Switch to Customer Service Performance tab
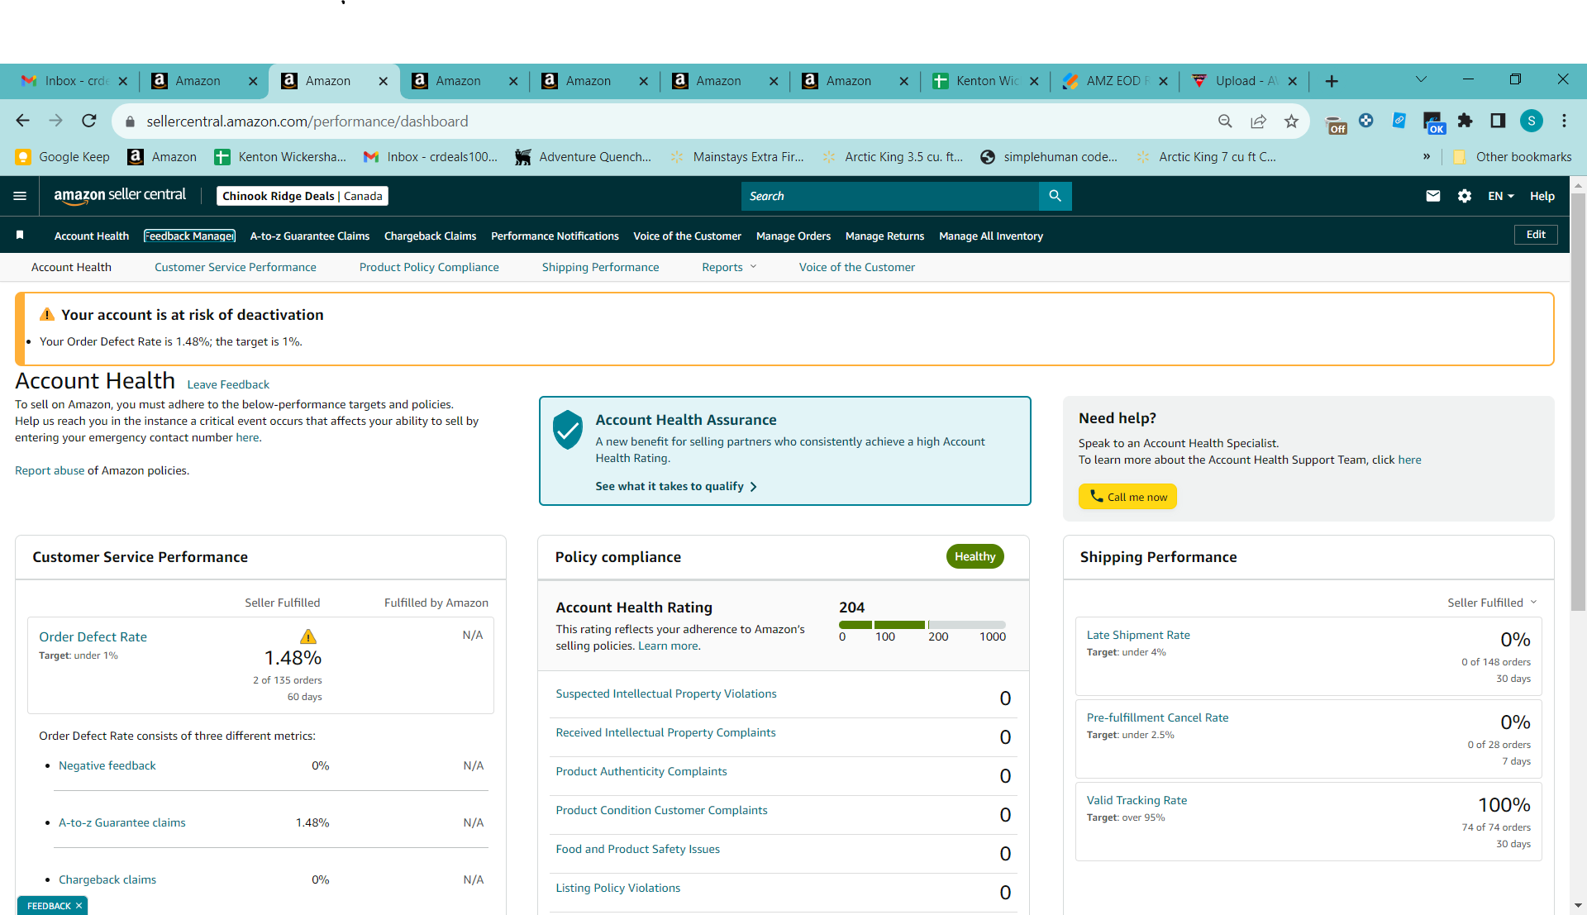The image size is (1587, 915). 236,267
